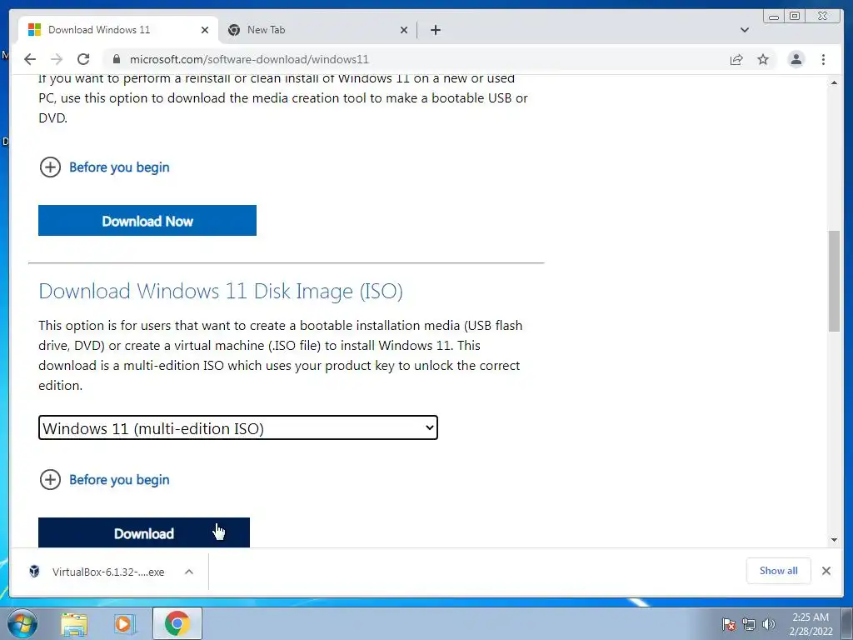Click the network tray icon
The image size is (853, 640).
(749, 624)
